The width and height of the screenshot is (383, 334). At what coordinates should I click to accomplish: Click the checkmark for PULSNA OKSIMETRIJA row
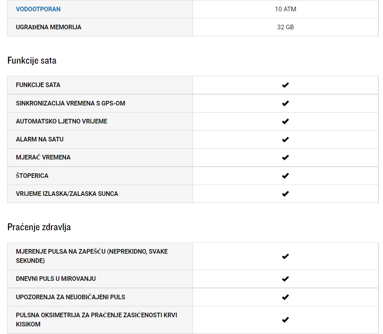pyautogui.click(x=285, y=320)
